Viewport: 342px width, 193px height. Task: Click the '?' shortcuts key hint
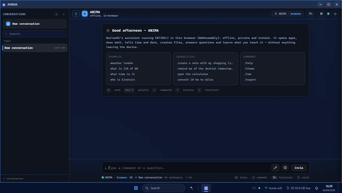tap(199, 90)
